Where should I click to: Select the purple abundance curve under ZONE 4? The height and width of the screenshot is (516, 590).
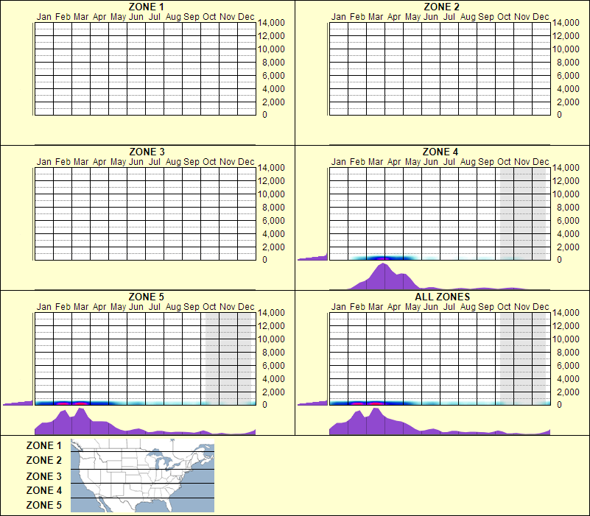(x=383, y=276)
